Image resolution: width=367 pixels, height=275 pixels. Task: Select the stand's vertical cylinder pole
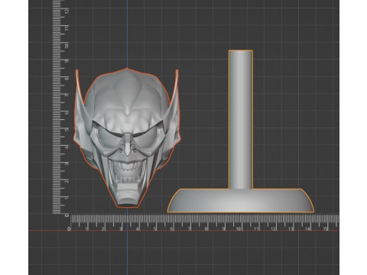[x=241, y=120]
